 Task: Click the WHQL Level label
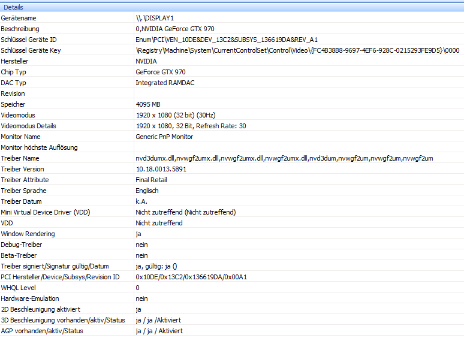coord(19,288)
